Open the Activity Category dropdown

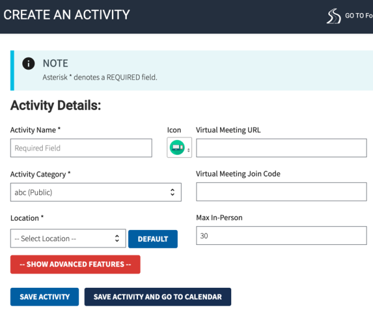[x=96, y=192]
